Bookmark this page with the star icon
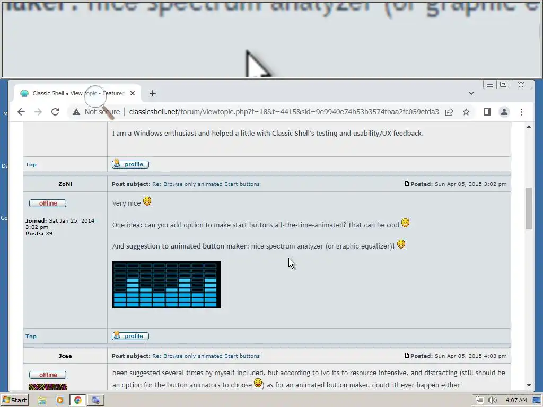This screenshot has height=407, width=543. pos(466,112)
